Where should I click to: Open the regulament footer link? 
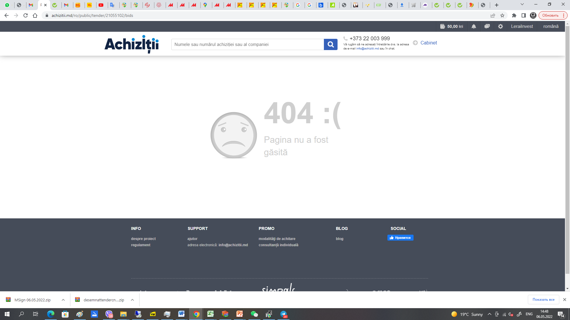pos(141,245)
